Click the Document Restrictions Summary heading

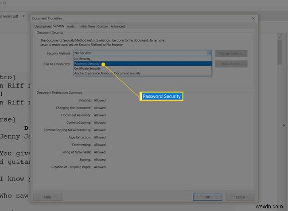click(x=59, y=92)
